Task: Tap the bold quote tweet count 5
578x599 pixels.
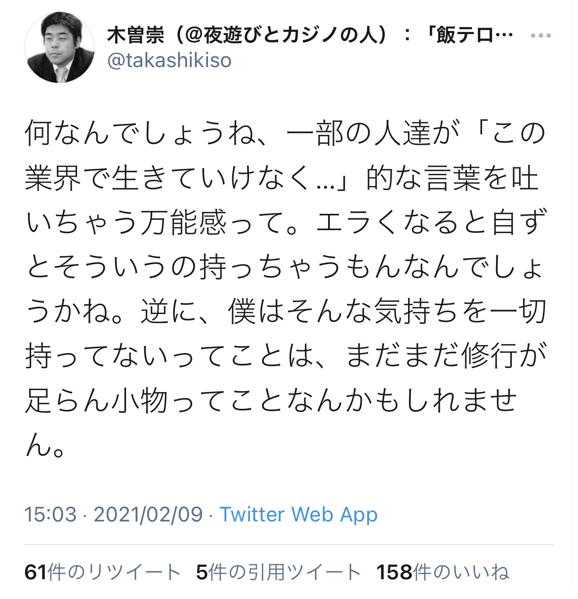Action: (202, 572)
